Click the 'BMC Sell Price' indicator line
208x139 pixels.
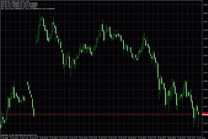(19, 7)
